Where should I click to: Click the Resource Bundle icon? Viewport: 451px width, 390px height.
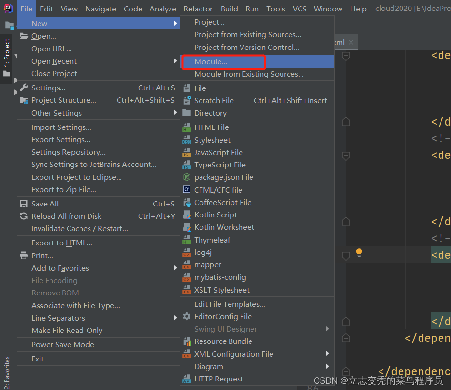tap(187, 341)
